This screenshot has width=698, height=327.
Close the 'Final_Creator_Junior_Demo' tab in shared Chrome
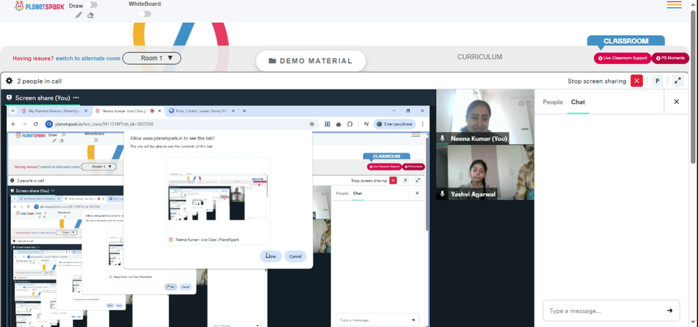click(x=234, y=111)
